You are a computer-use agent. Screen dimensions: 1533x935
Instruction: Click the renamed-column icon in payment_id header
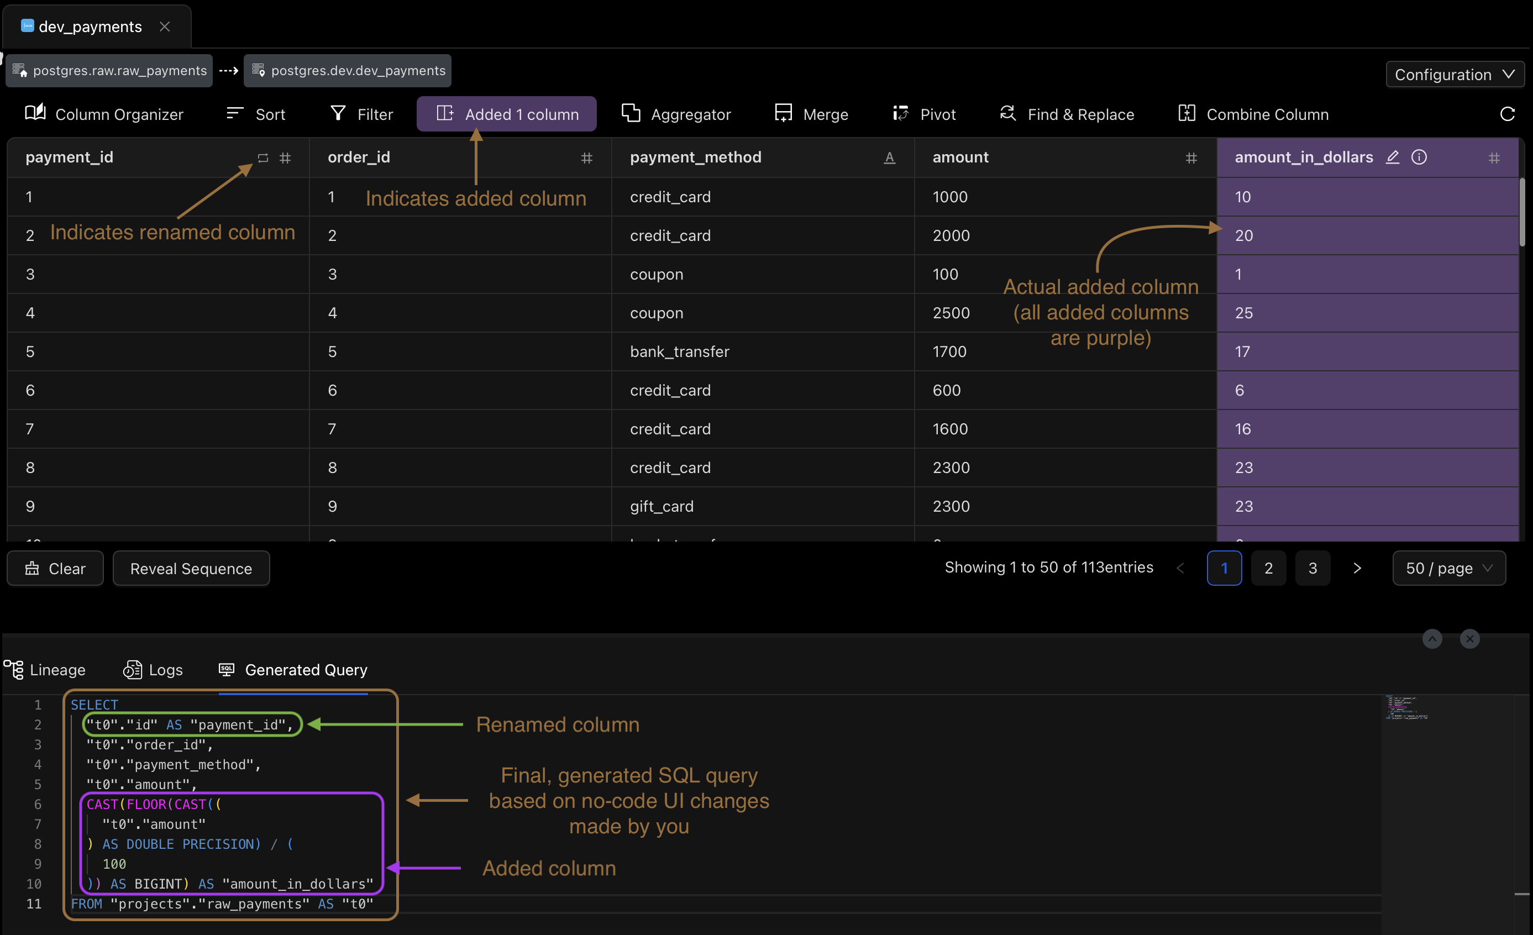(263, 158)
